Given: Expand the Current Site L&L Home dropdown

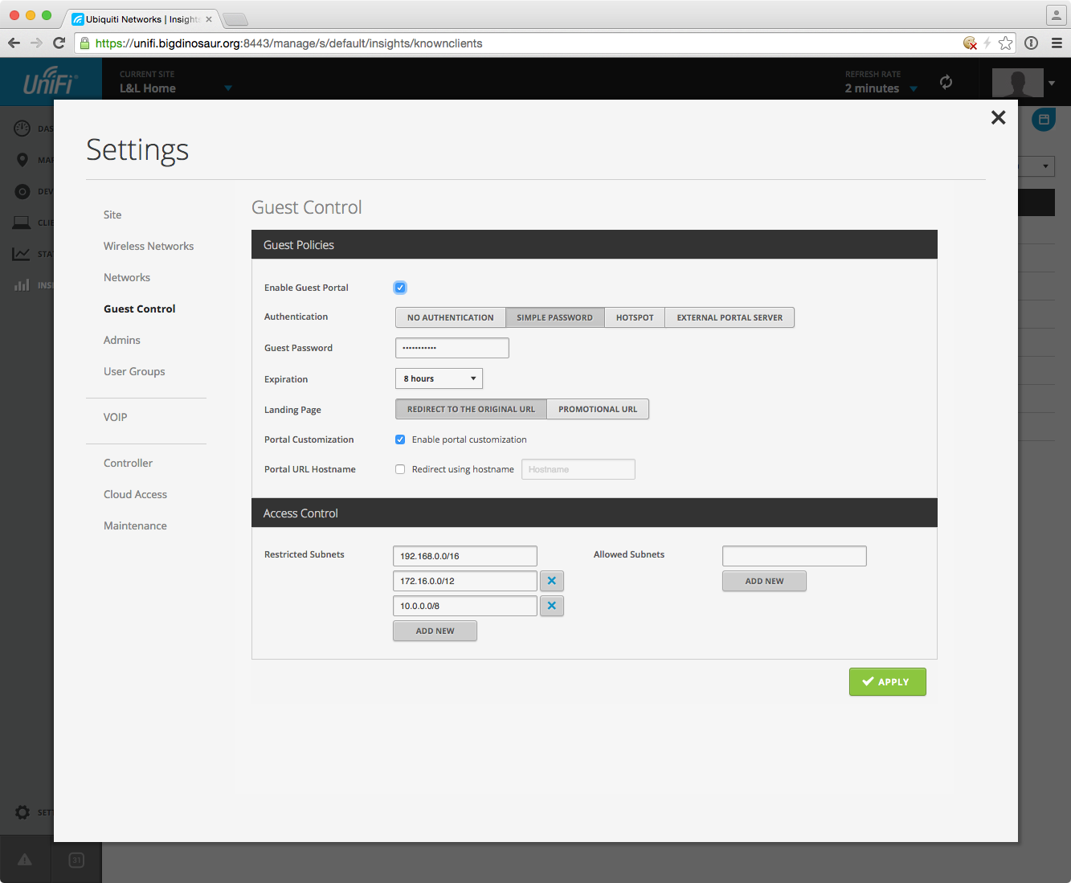Looking at the screenshot, I should pyautogui.click(x=227, y=88).
